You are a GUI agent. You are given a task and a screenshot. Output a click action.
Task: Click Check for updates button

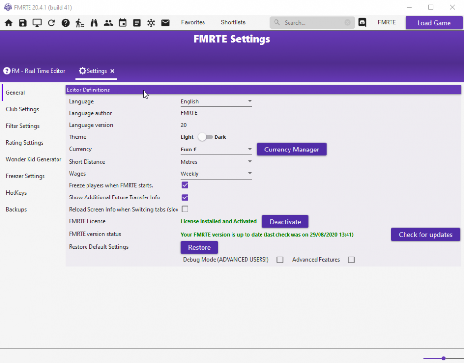(x=425, y=235)
